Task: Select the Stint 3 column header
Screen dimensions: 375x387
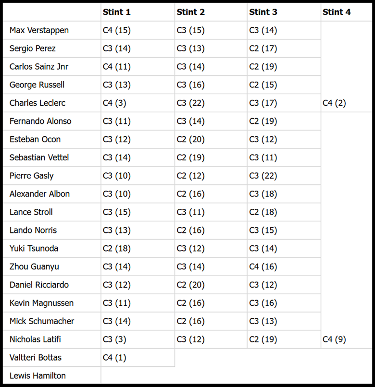Action: coord(284,12)
